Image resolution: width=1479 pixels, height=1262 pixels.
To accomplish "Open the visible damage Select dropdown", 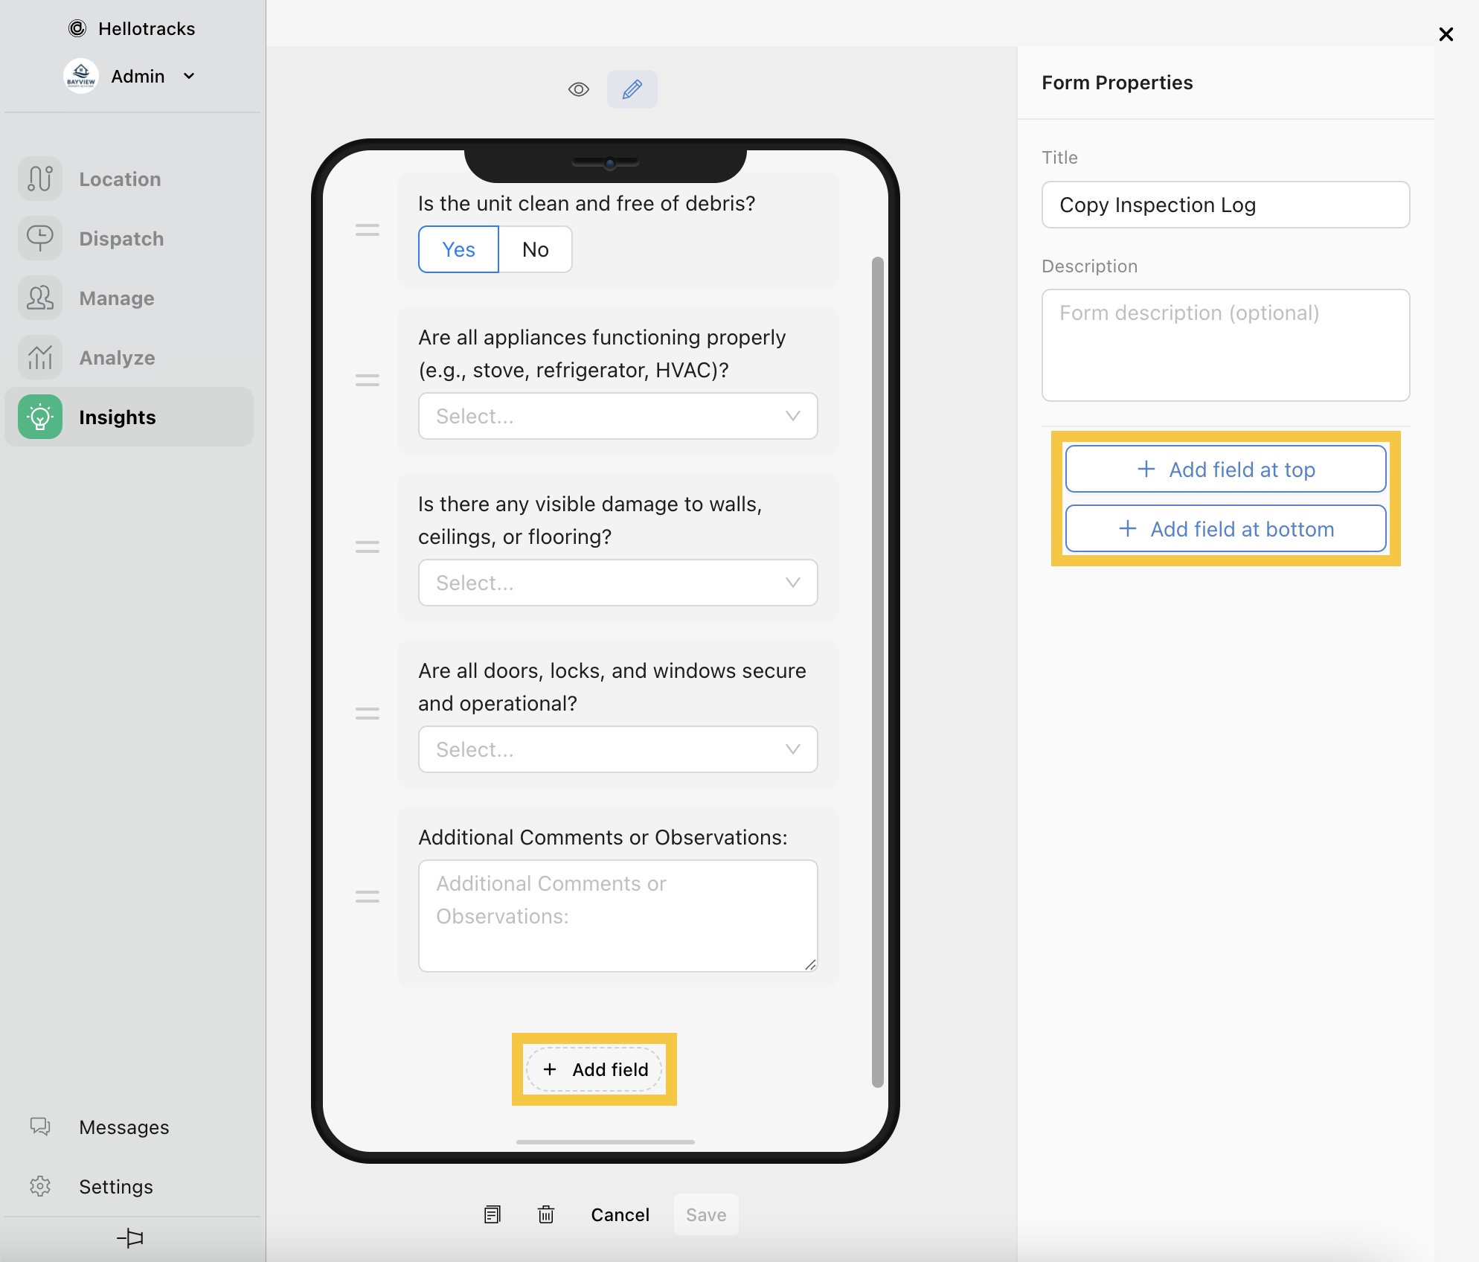I will 617,583.
